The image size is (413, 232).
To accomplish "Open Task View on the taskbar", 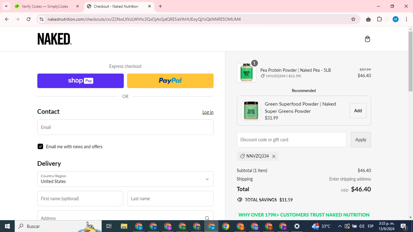I will pos(109,226).
